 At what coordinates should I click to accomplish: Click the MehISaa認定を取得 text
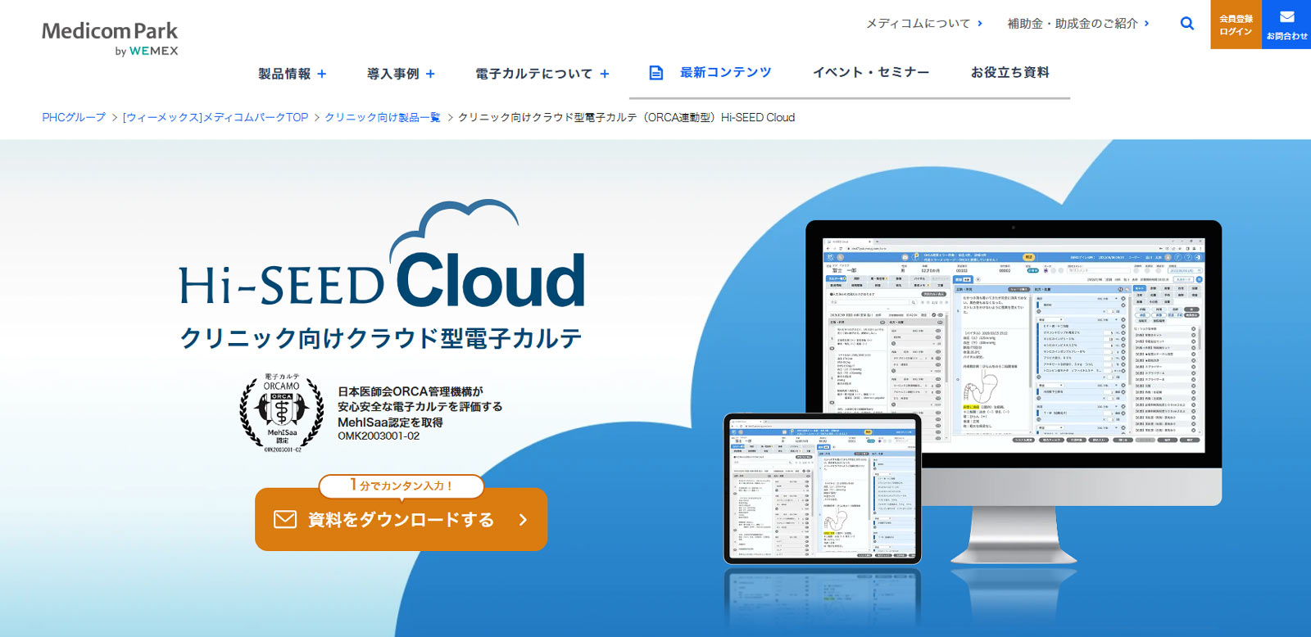coord(390,422)
